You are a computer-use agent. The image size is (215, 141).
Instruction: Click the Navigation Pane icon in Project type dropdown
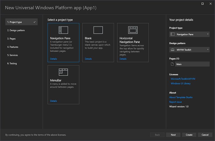click(173, 34)
